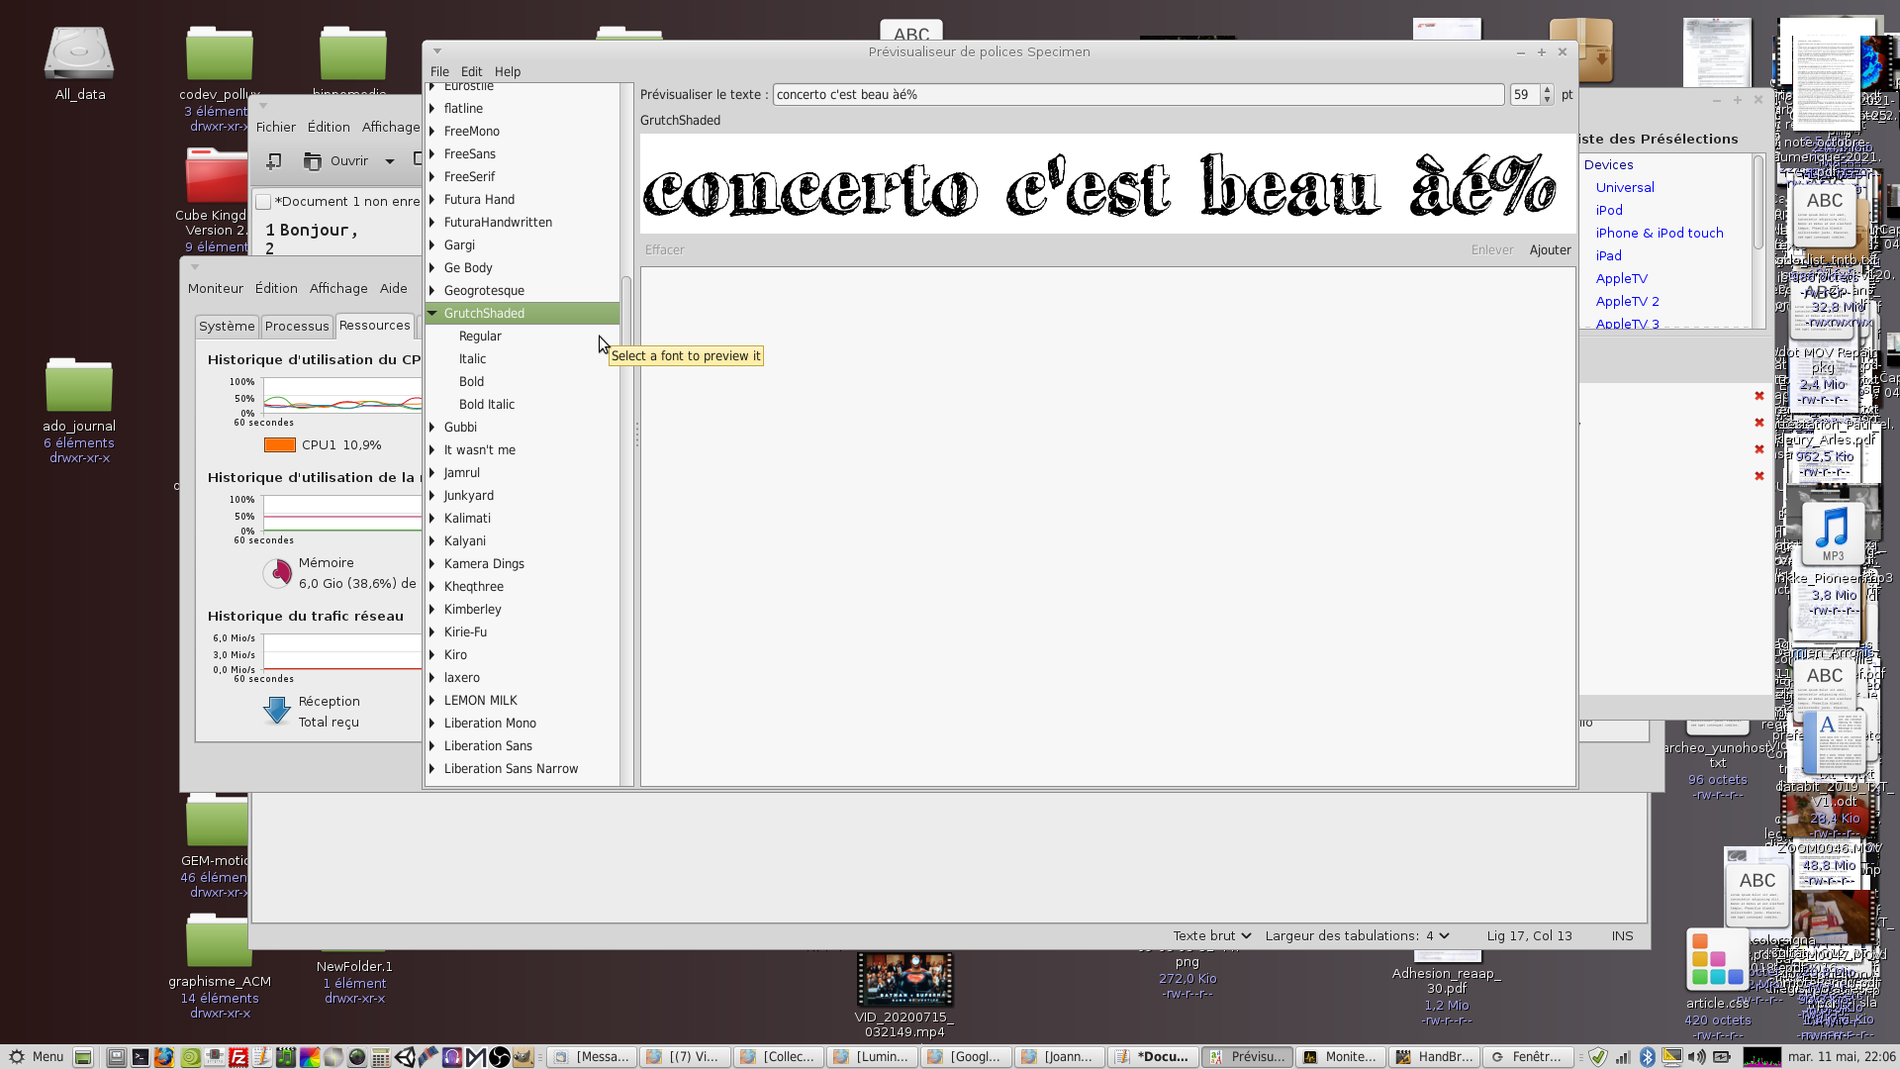The width and height of the screenshot is (1900, 1069).
Task: Open the Texte brut language dropdown
Action: (1211, 935)
